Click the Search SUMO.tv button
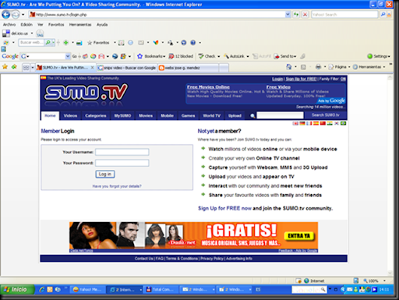 click(326, 115)
